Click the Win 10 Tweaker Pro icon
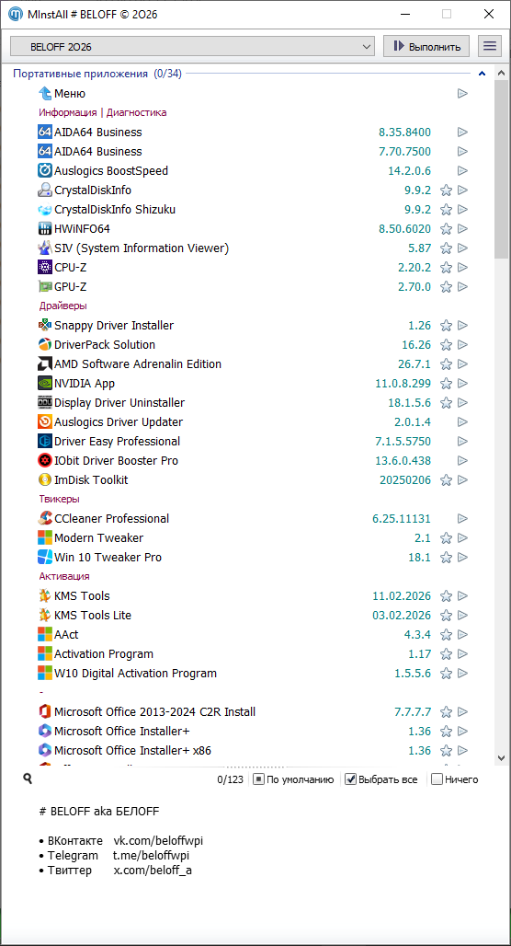 tap(45, 557)
